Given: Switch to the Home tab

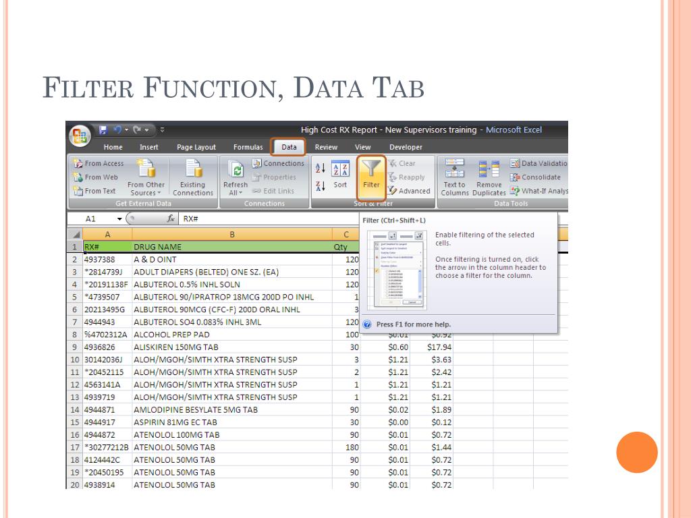Looking at the screenshot, I should [113, 147].
